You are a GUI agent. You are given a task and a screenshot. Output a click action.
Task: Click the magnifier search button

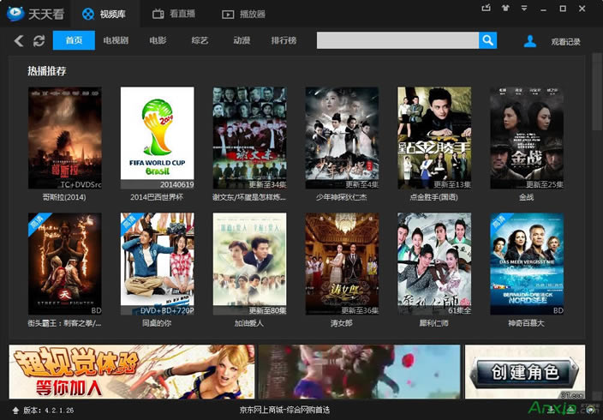(487, 40)
